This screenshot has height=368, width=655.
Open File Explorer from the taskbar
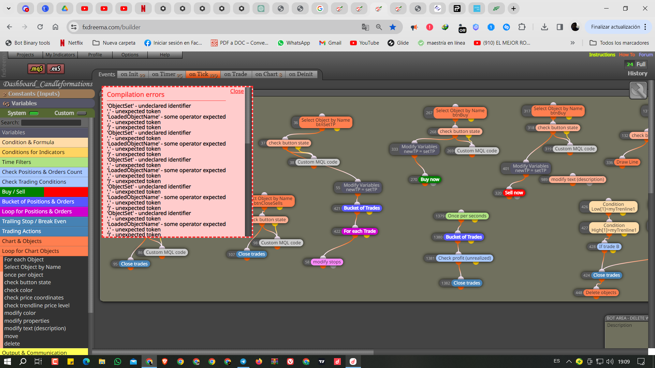click(102, 362)
